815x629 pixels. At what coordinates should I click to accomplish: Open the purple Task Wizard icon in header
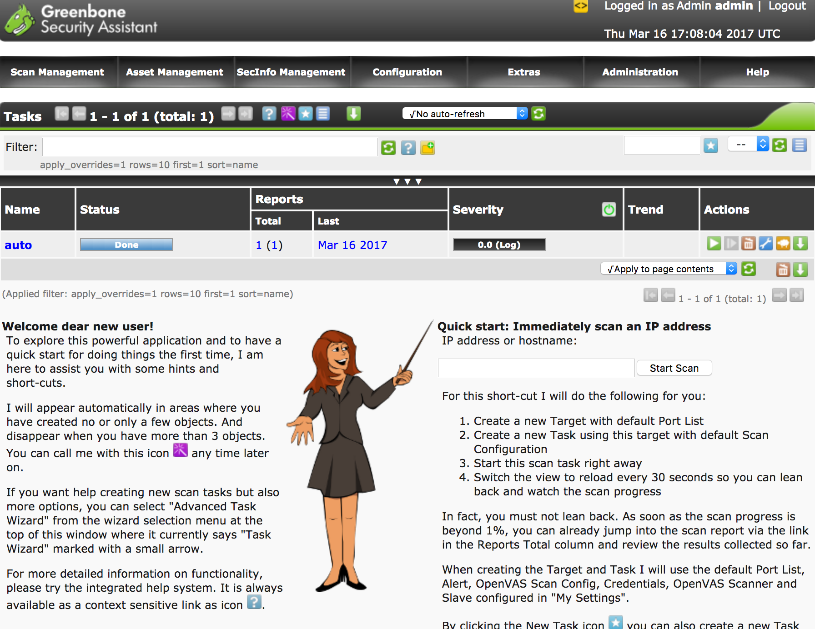(288, 114)
